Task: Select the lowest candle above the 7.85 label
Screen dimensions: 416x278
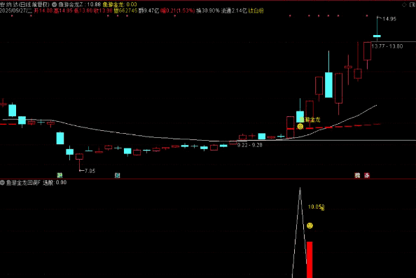Action: pos(79,157)
